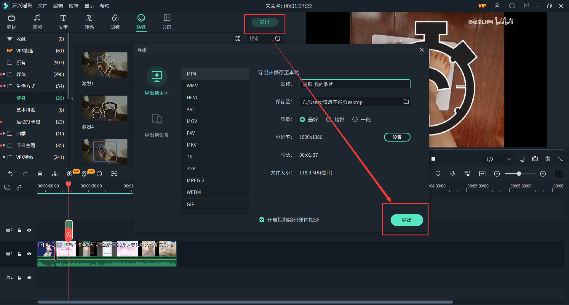
Task: Collapse the 生活方式 category in the sidebar
Action: pos(4,86)
